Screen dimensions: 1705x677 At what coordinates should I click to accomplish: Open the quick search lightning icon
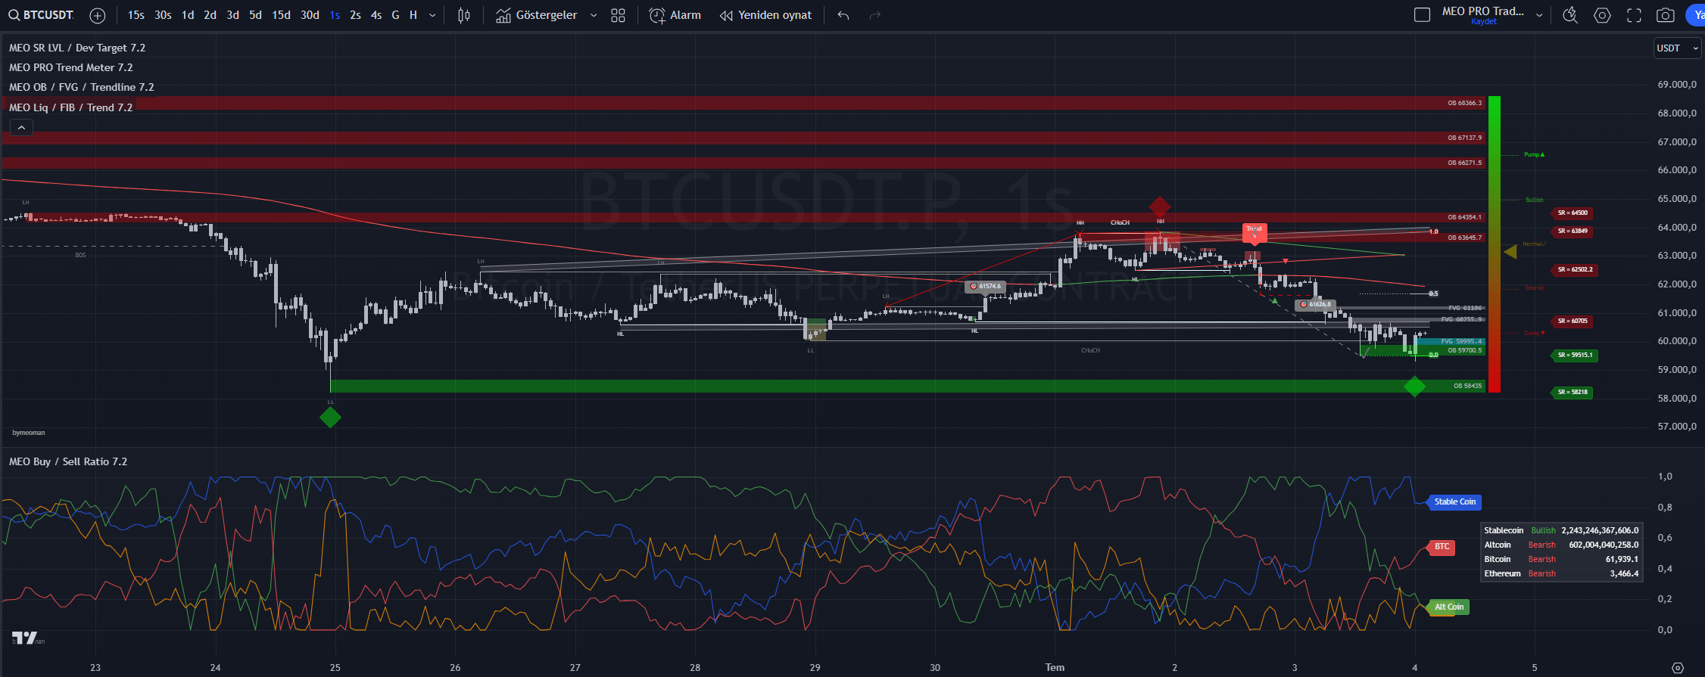[x=1570, y=15]
